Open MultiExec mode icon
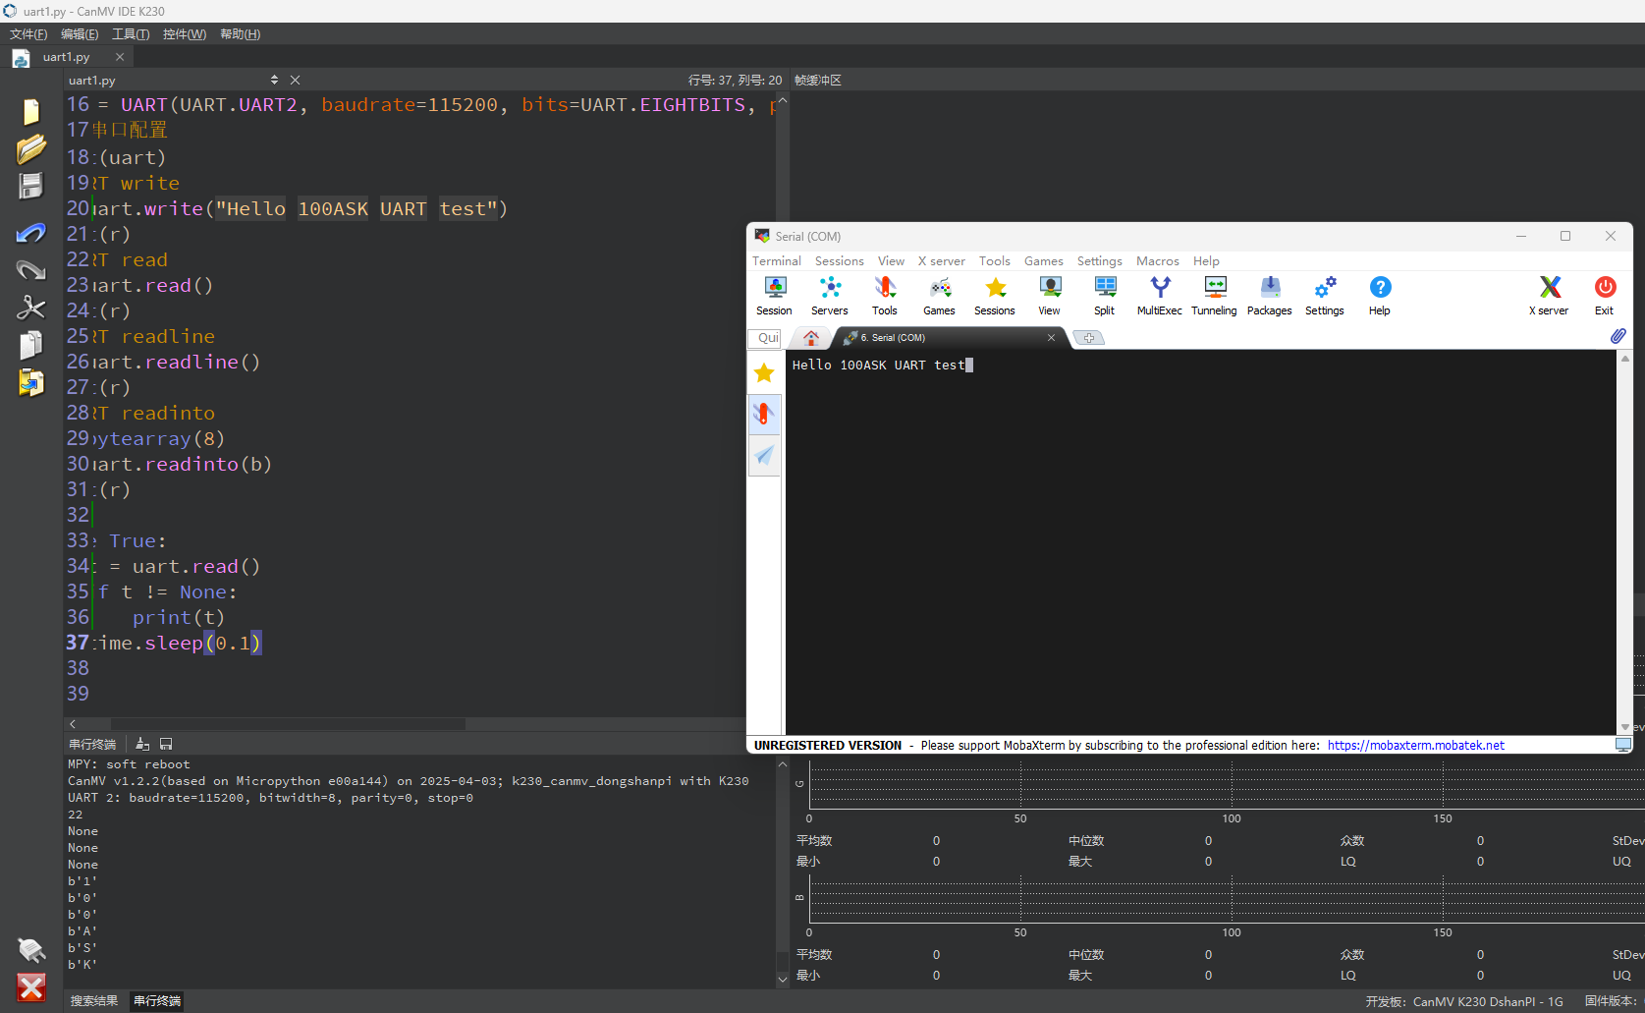The width and height of the screenshot is (1645, 1013). [1159, 296]
